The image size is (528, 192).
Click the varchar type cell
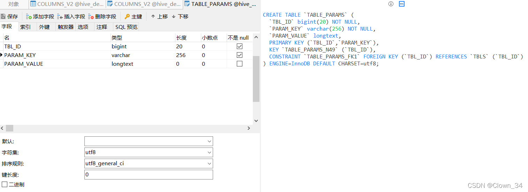pos(143,55)
